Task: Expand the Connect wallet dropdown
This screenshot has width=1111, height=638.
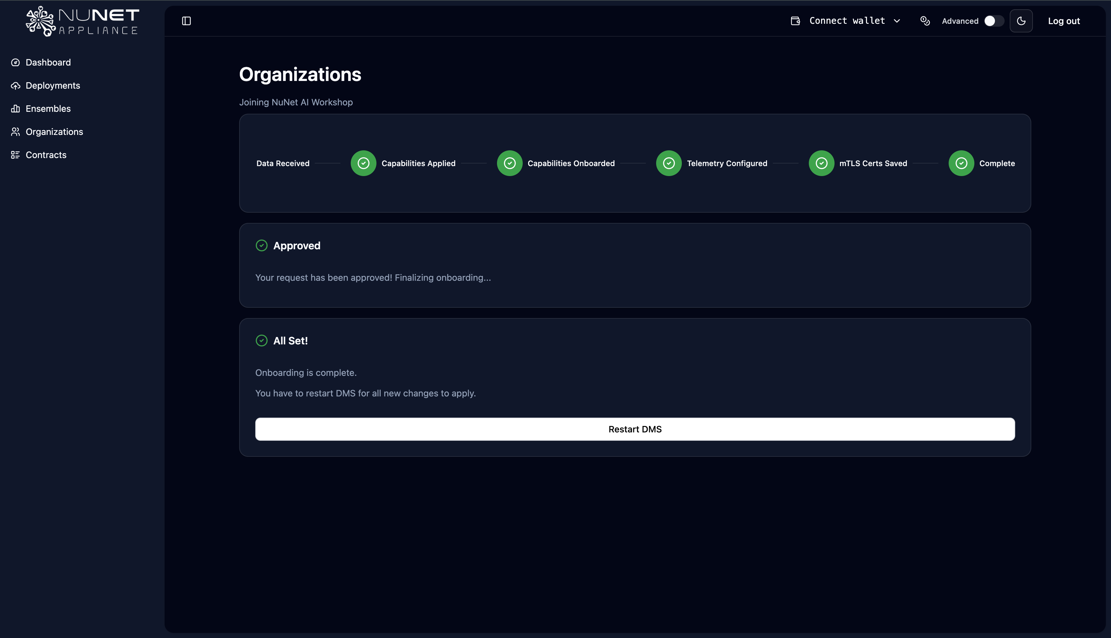Action: tap(847, 21)
